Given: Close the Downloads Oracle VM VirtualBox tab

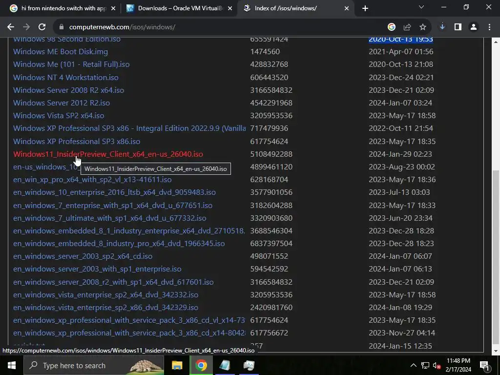Looking at the screenshot, I should 230,8.
